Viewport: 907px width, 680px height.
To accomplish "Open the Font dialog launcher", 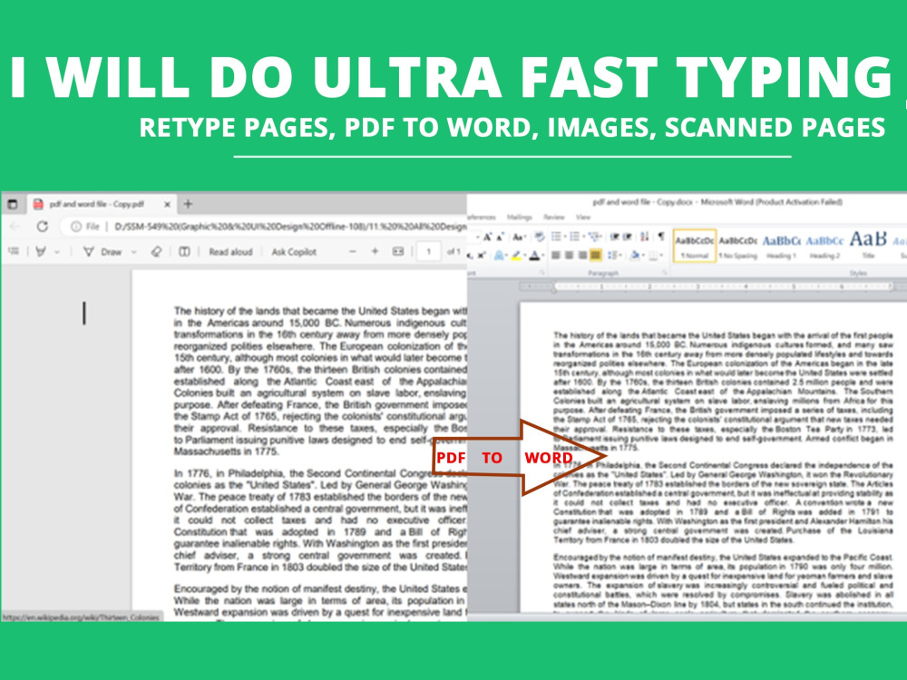I will pos(542,272).
